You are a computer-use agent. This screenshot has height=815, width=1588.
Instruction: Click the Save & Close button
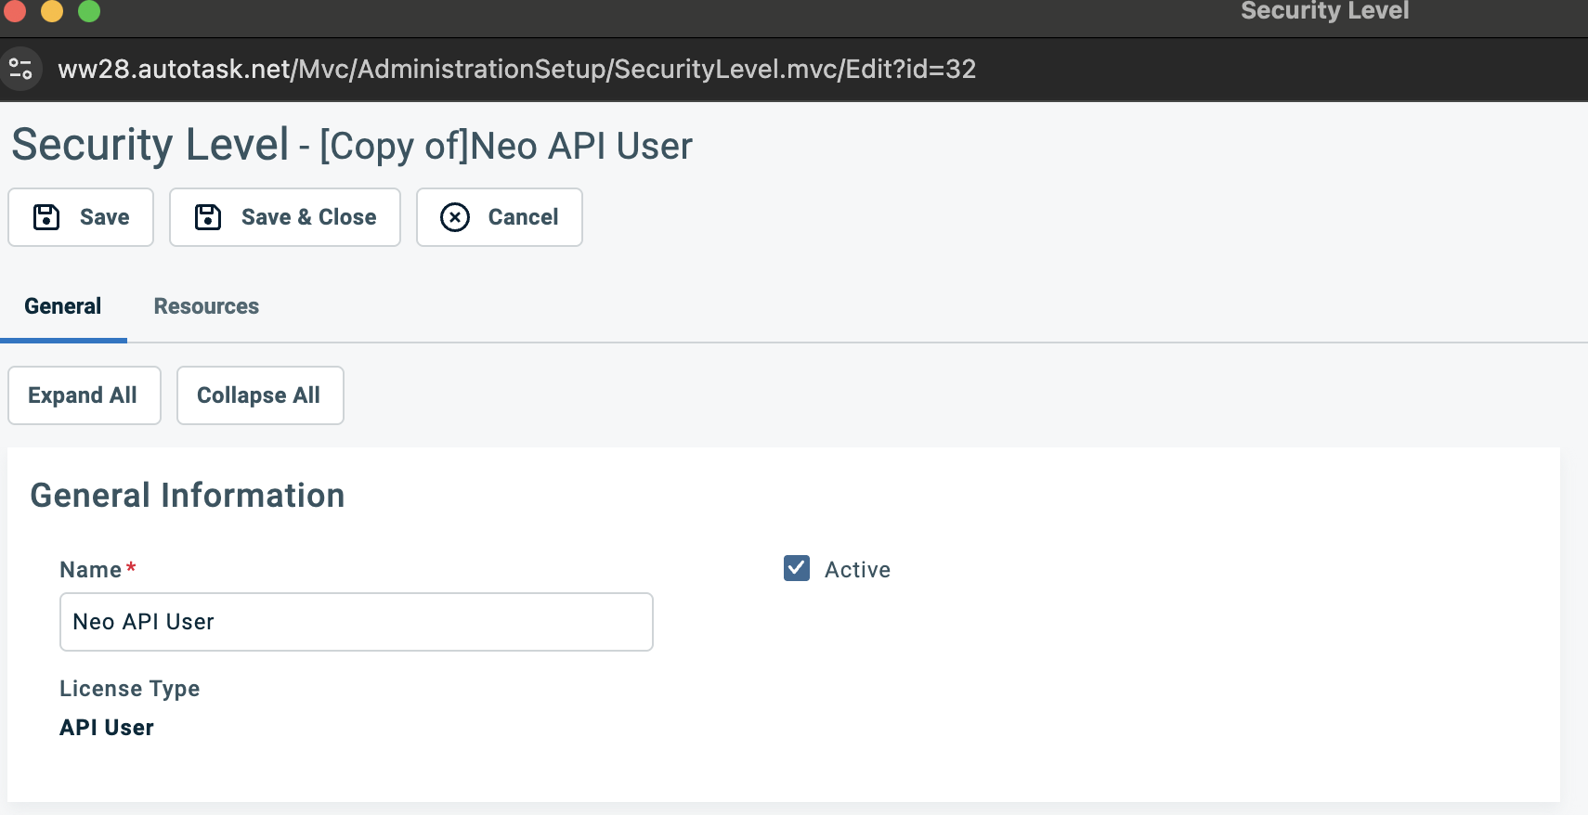pos(285,217)
